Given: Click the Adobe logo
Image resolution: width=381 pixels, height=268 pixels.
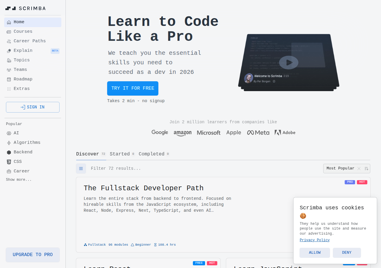Looking at the screenshot, I should coord(285,133).
